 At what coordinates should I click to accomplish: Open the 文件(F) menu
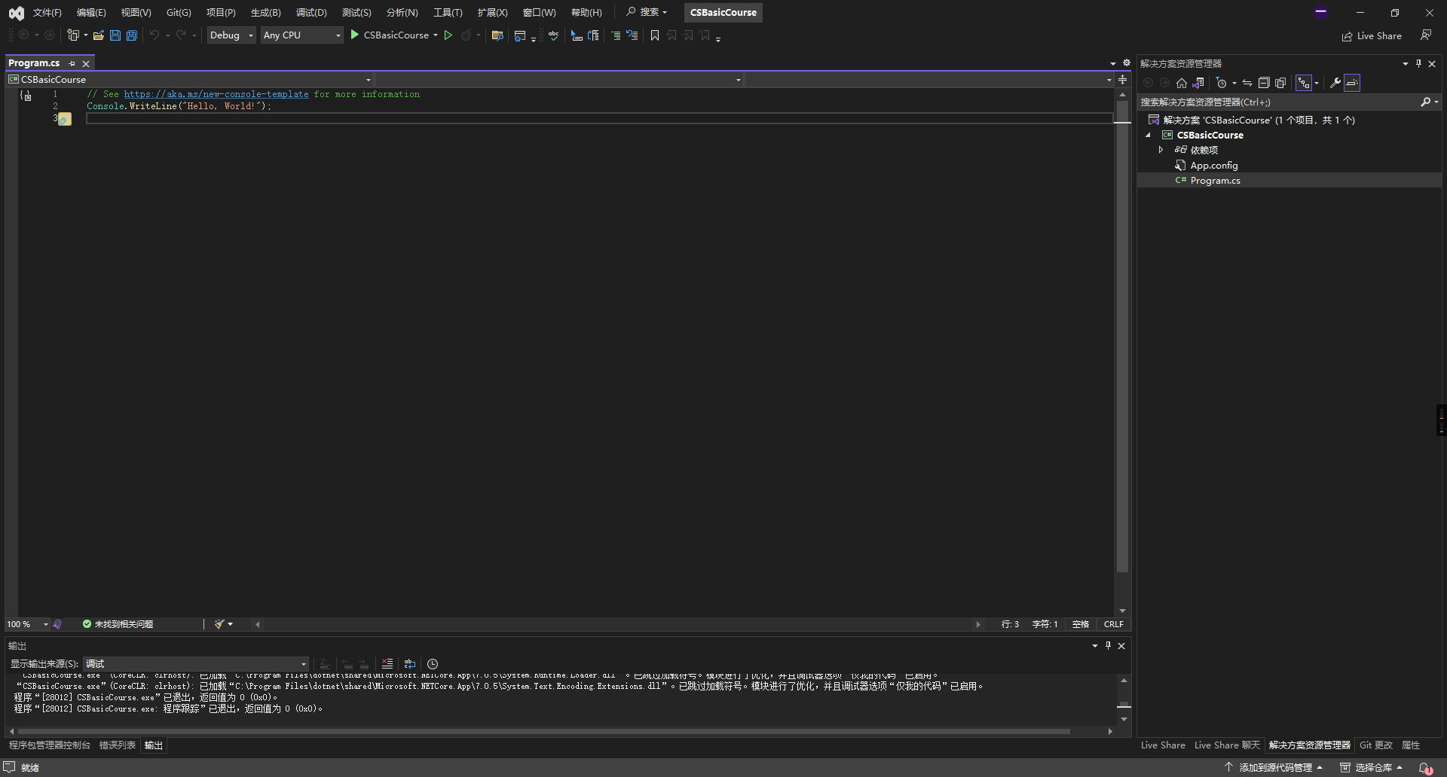click(x=47, y=13)
